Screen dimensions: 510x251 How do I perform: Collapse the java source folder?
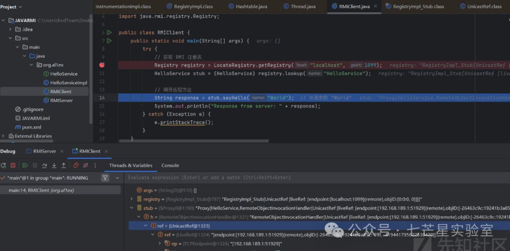click(25, 56)
